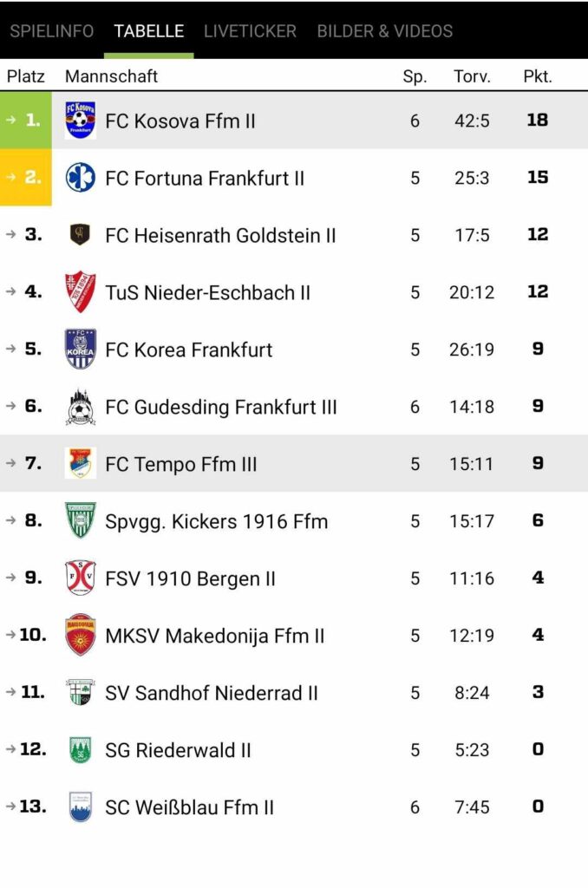588x888 pixels.
Task: Go to the BILDER & VIDEOS tab
Action: (x=385, y=31)
